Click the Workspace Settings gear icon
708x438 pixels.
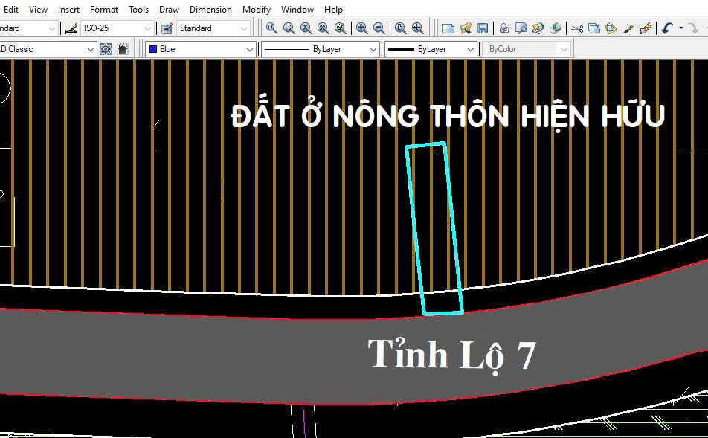click(x=106, y=49)
